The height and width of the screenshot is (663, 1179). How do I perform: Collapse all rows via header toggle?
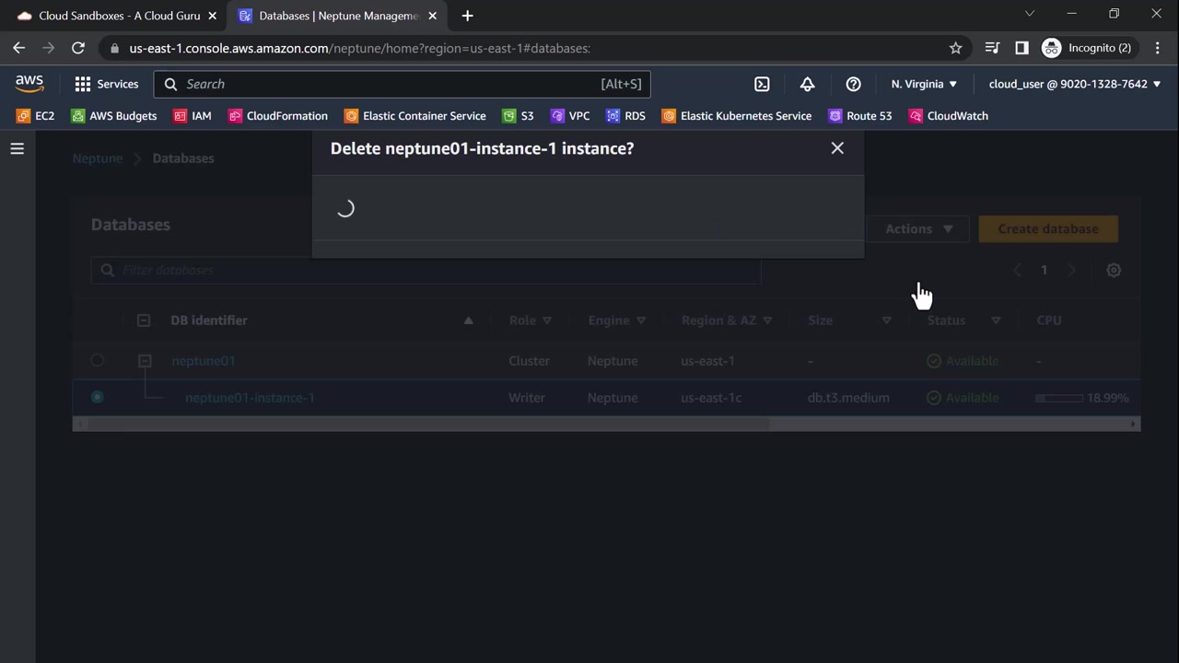pyautogui.click(x=144, y=320)
